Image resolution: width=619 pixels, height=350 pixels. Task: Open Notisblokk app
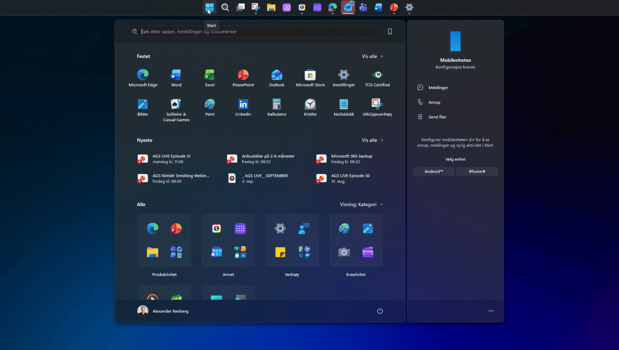pyautogui.click(x=344, y=108)
